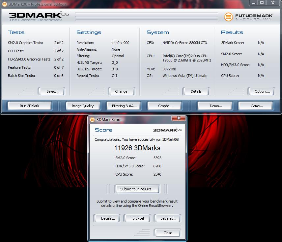Click 'NVIDIA GeForce 8800M GTX' text

185,43
